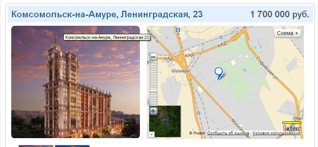The height and width of the screenshot is (147, 318).
Task: Open the Схема map type dropdown
Action: coord(287,33)
